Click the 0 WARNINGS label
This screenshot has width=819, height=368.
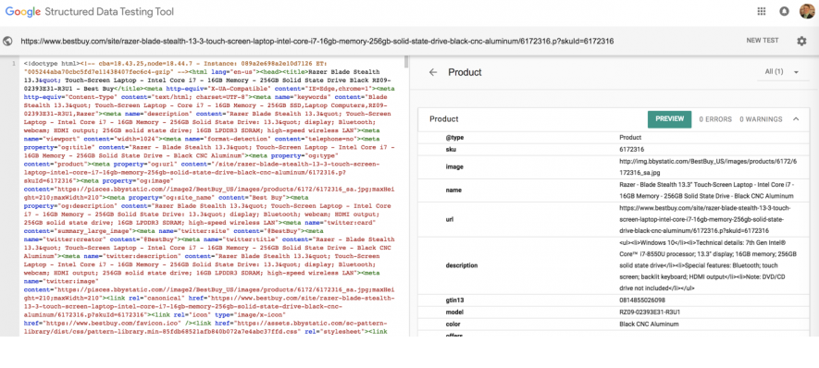tap(761, 119)
